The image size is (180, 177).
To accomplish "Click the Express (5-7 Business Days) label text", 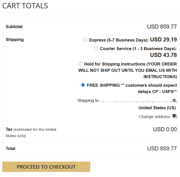I will [x=119, y=40].
